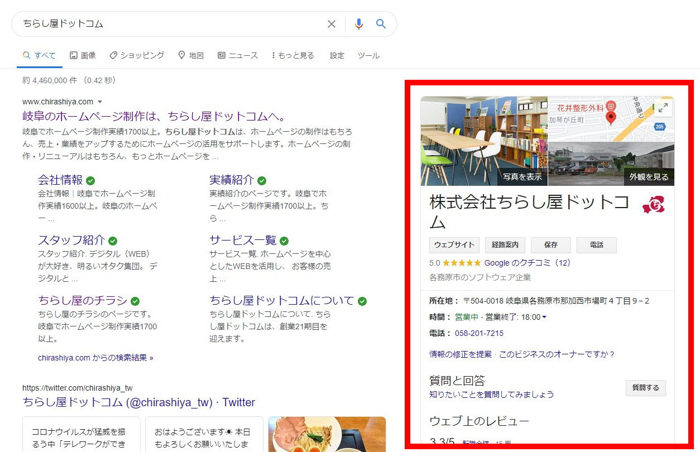Expand business hours dropdown after 18:00
This screenshot has width=700, height=452.
544,318
